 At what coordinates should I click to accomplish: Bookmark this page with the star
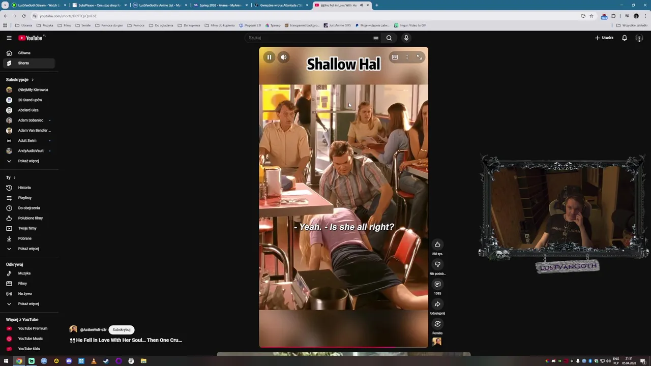pos(591,16)
